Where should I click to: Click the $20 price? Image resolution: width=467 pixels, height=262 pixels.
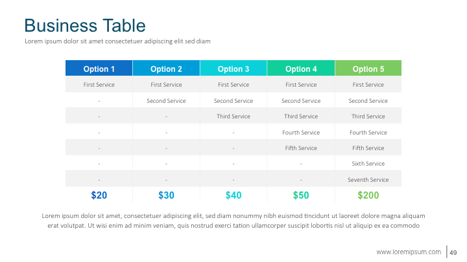(x=99, y=195)
